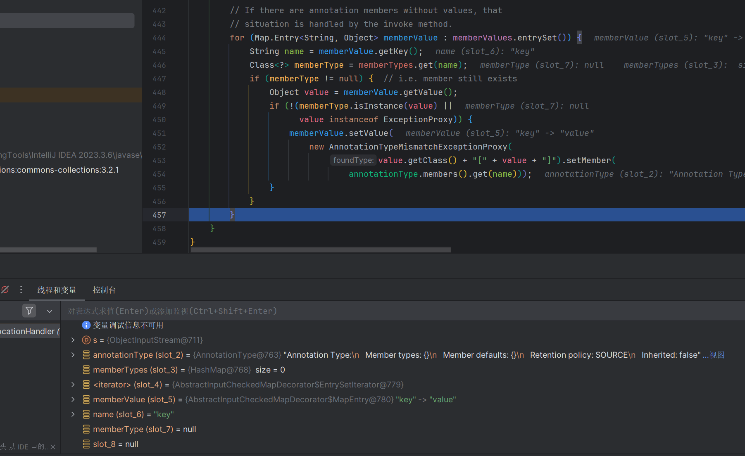
Task: Close the notification at bottom left
Action: point(53,447)
